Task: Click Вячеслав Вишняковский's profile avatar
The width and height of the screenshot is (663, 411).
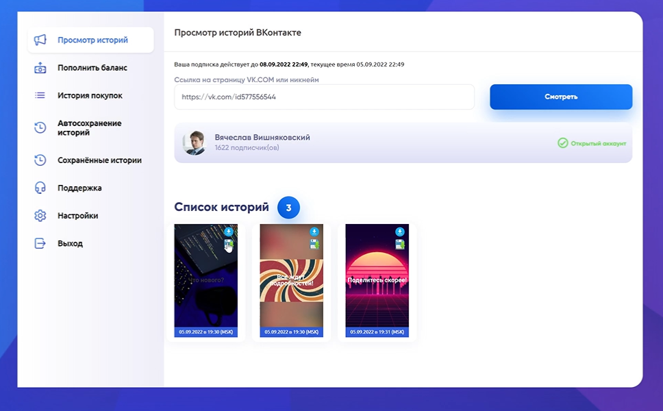Action: pos(194,142)
